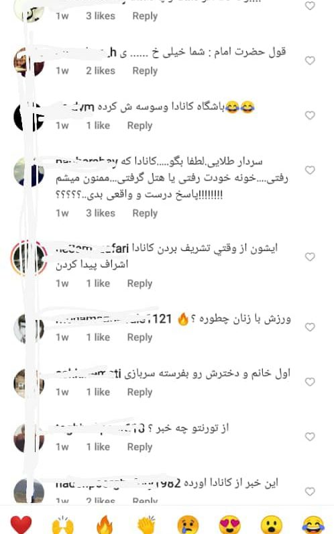Like the باشگاه کانادا comment with heart

(x=310, y=115)
